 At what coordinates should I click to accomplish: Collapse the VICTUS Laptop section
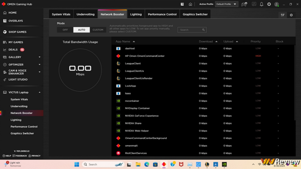[x=39, y=92]
